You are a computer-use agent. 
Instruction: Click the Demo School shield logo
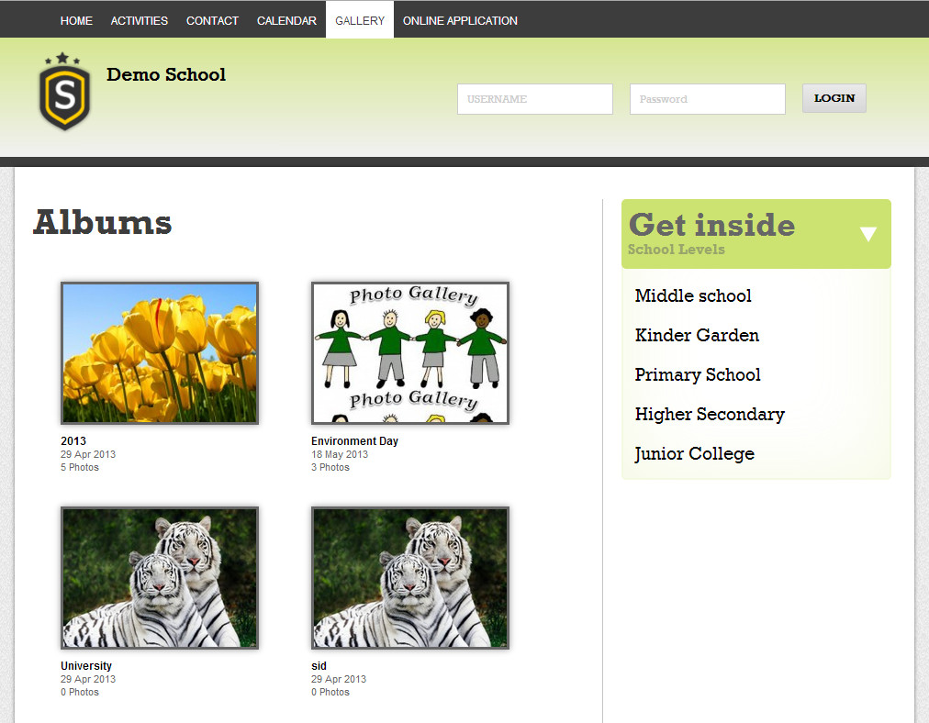(64, 92)
